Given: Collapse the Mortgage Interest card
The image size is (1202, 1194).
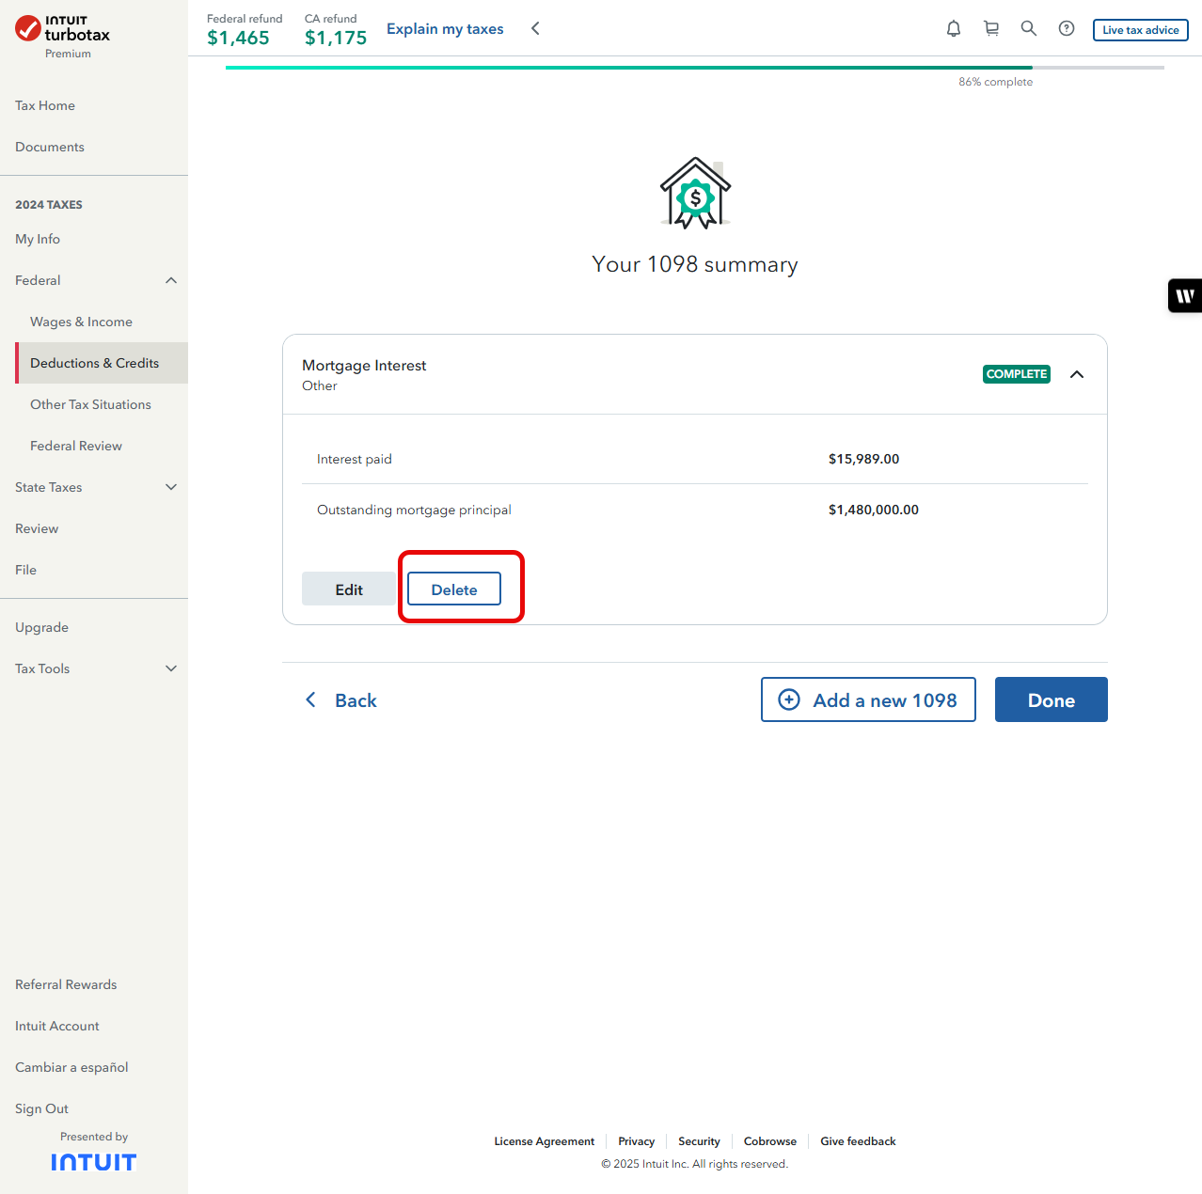Looking at the screenshot, I should tap(1077, 374).
